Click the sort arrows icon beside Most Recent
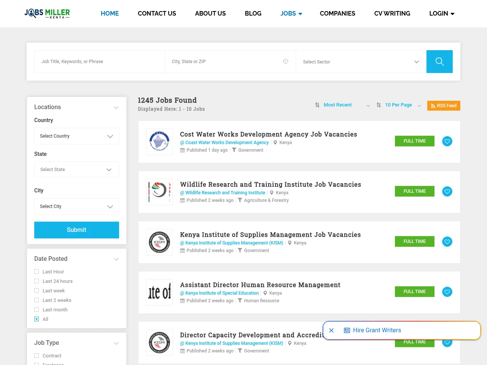The image size is (487, 365). (317, 105)
